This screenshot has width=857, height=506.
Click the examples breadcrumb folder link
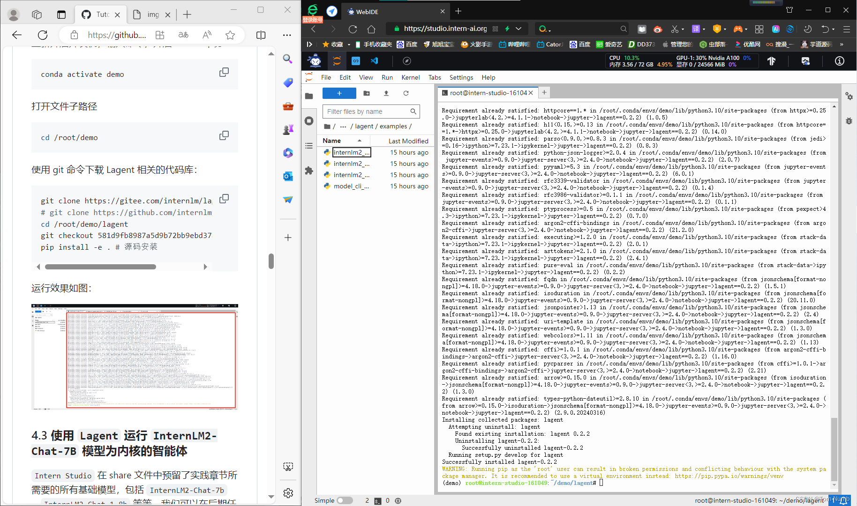click(393, 126)
